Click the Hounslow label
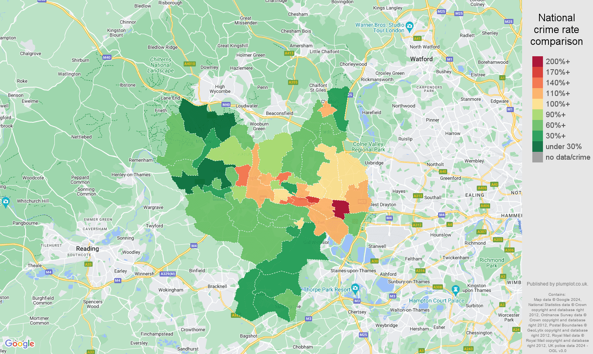Image resolution: width=593 pixels, height=354 pixels. pos(441,235)
